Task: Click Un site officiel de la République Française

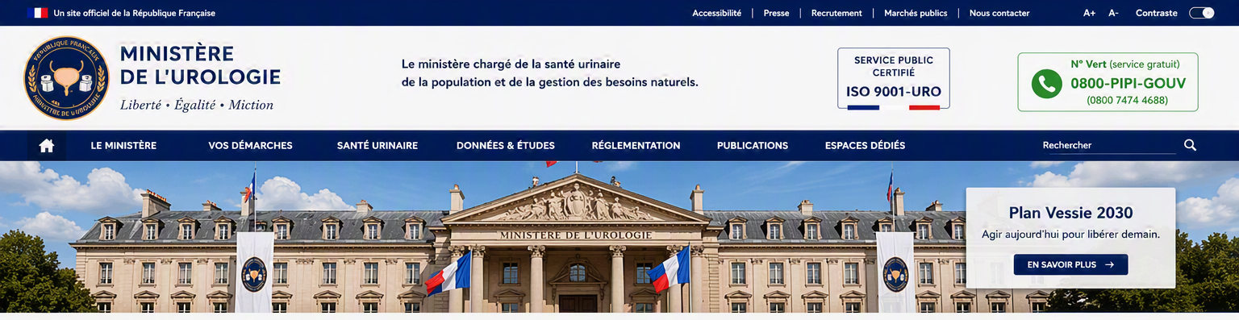Action: pyautogui.click(x=134, y=13)
